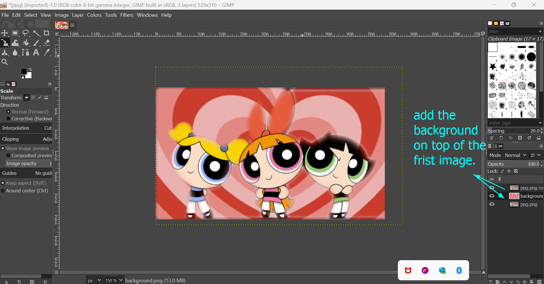This screenshot has height=284, width=544.
Task: Refresh the brushes list
Action: (529, 138)
